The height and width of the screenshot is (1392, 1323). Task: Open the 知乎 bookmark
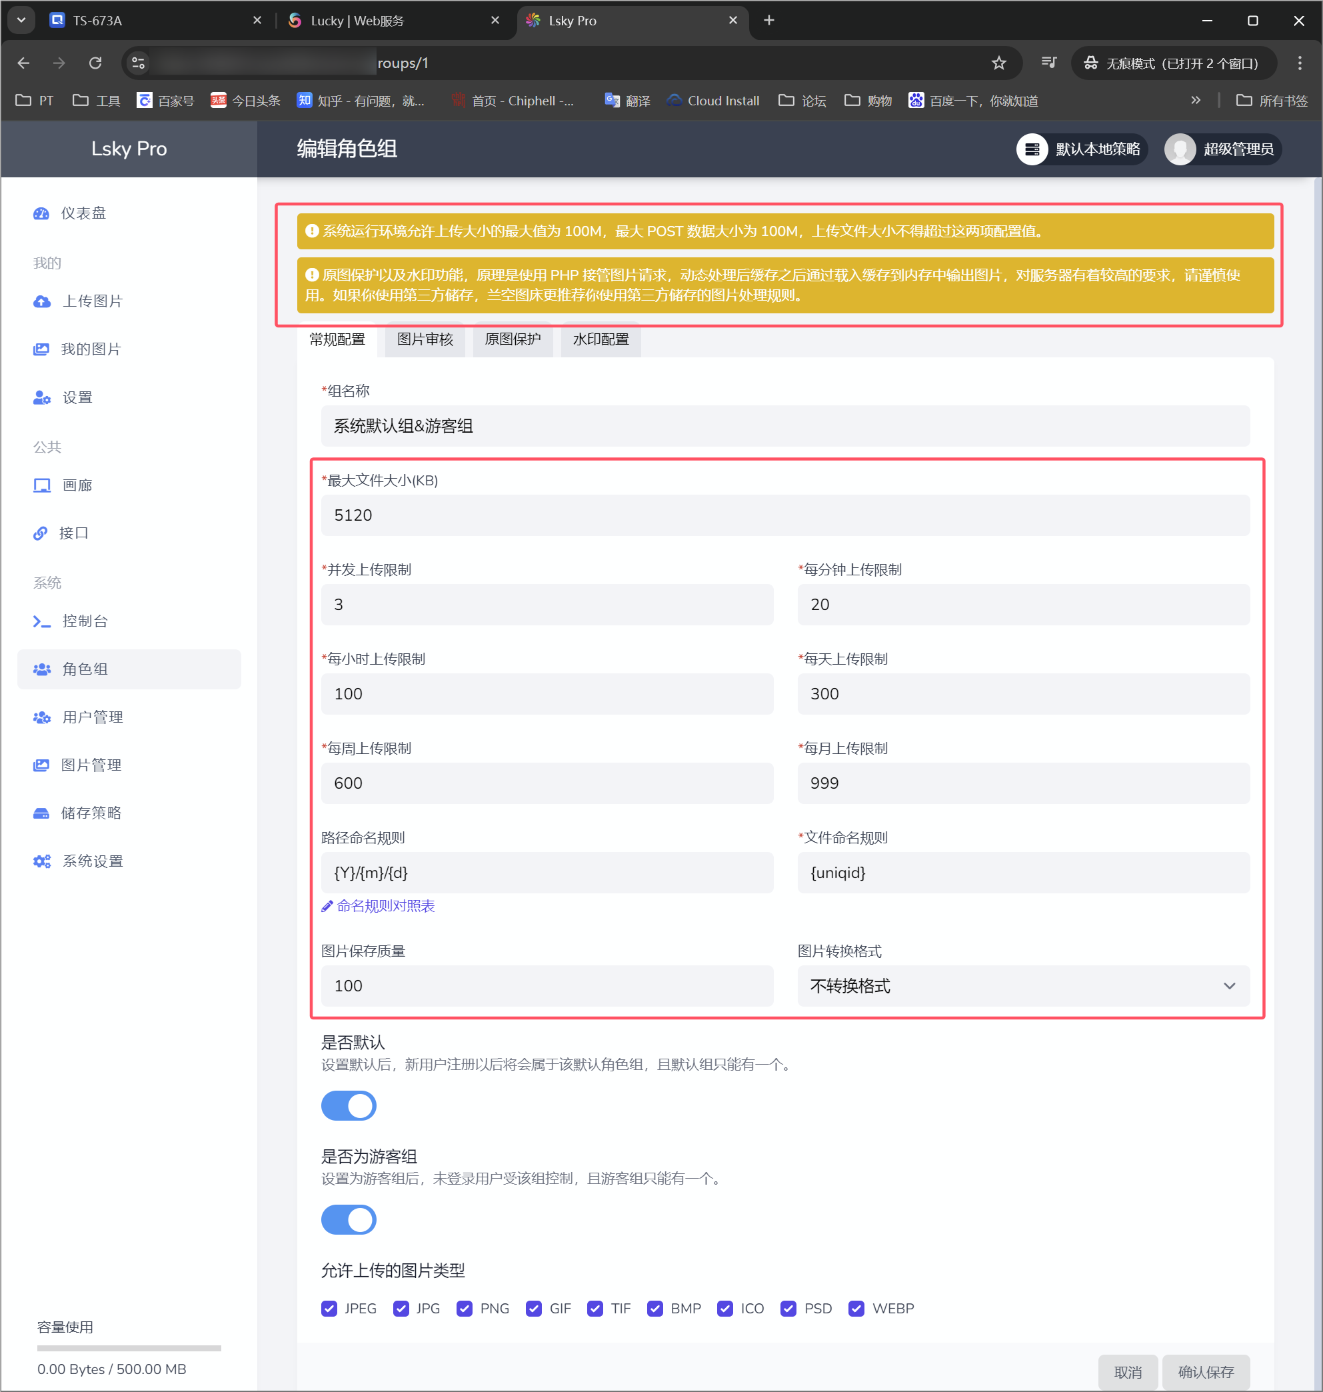[361, 101]
